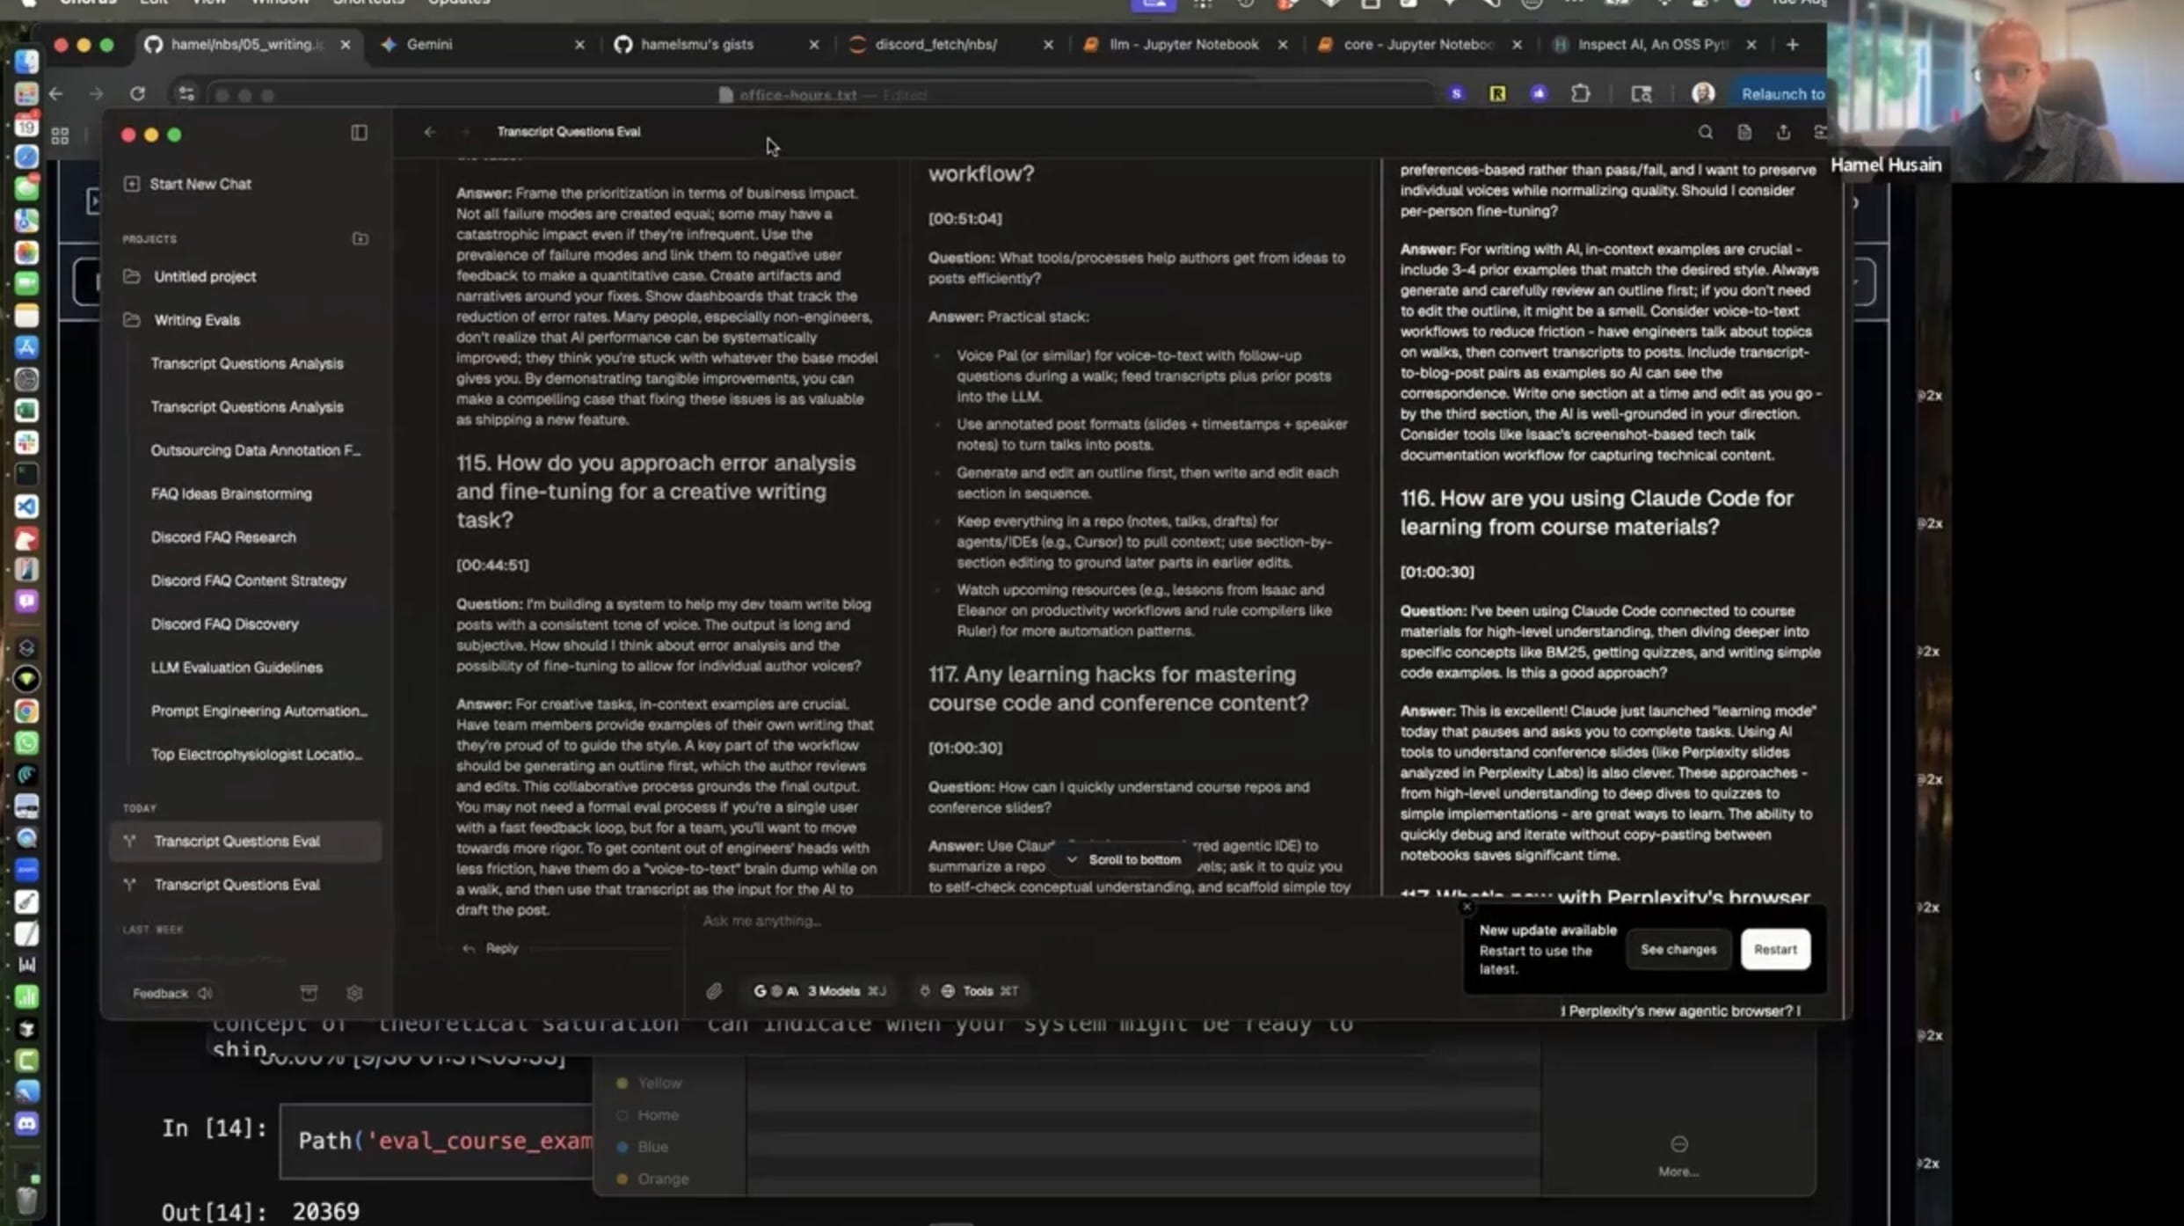Collapse the Writing Evals project folder
Image resolution: width=2184 pixels, height=1226 pixels.
[x=196, y=320]
